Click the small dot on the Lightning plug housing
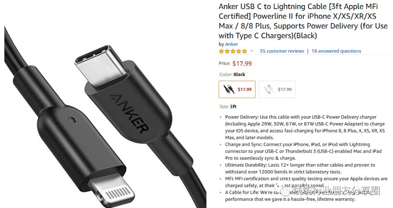 [73, 120]
